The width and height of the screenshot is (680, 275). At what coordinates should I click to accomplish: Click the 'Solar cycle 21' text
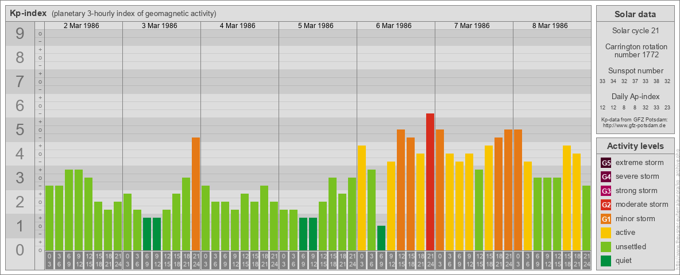tap(635, 31)
